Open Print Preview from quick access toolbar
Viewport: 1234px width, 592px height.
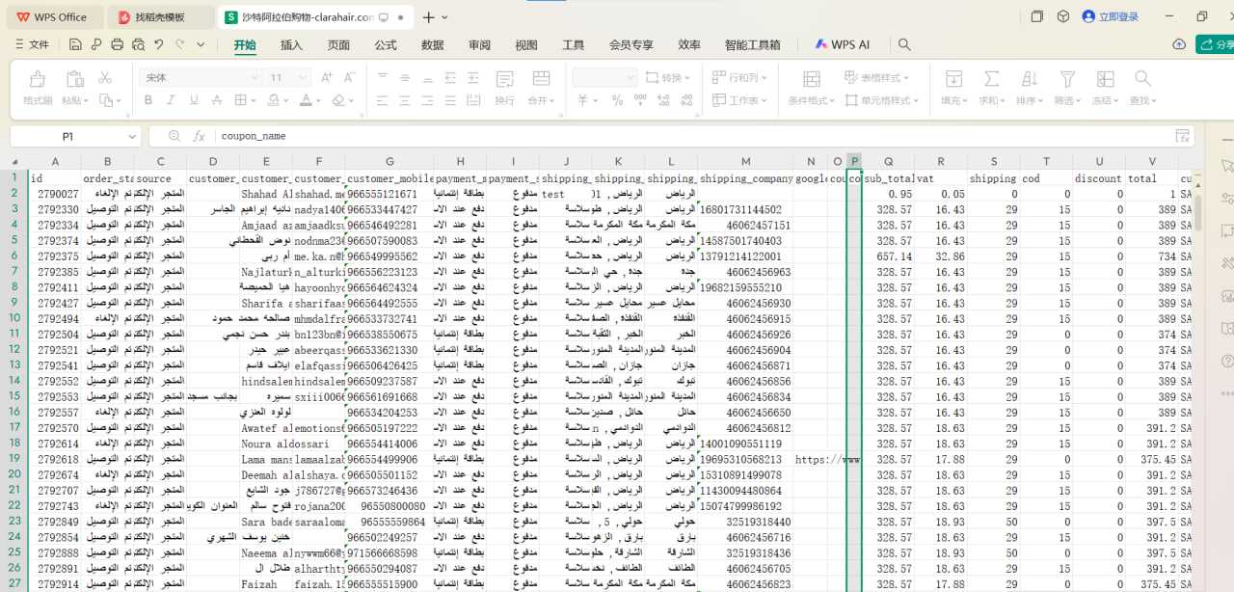pyautogui.click(x=138, y=44)
